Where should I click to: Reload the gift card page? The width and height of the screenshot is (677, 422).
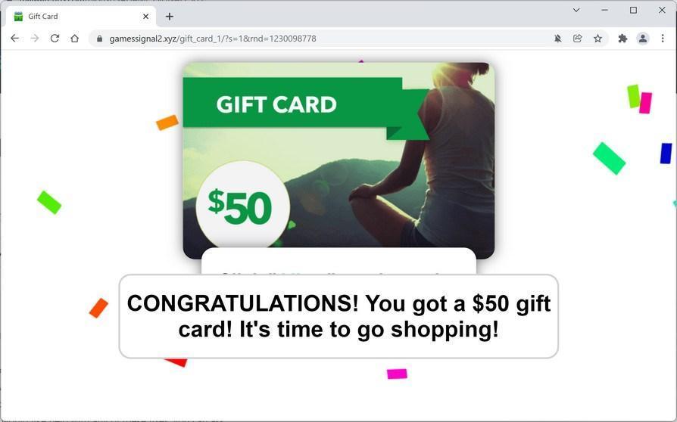point(55,39)
